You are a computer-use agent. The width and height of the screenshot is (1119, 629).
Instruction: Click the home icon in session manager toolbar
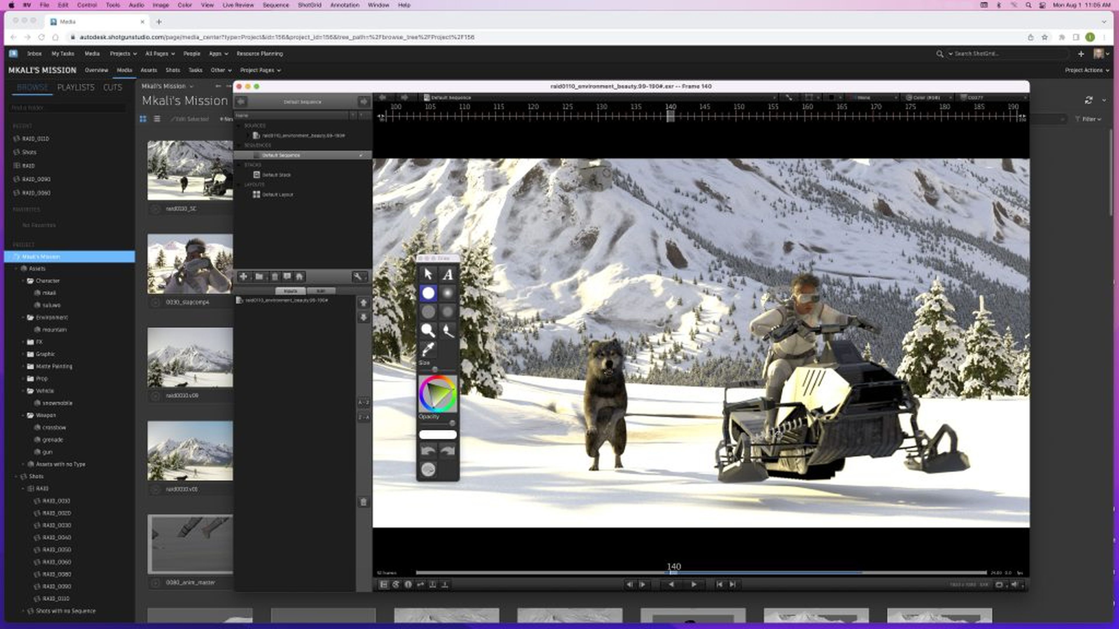click(x=299, y=277)
